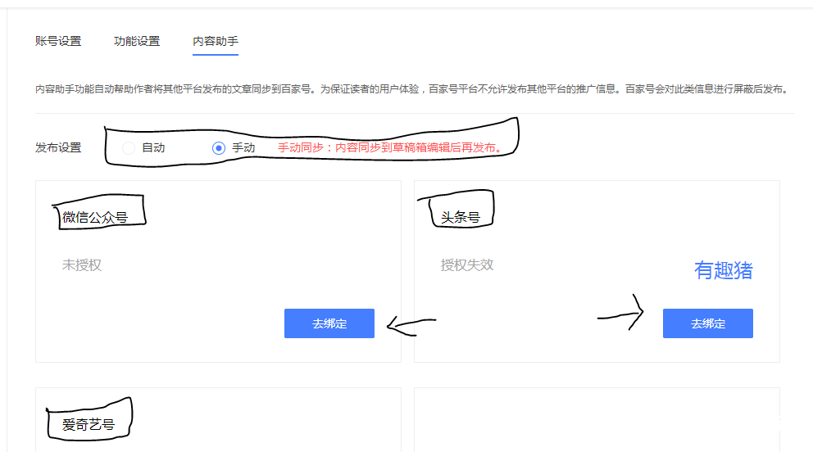813x452 pixels.
Task: Click the 授权失效 status text
Action: click(x=467, y=265)
